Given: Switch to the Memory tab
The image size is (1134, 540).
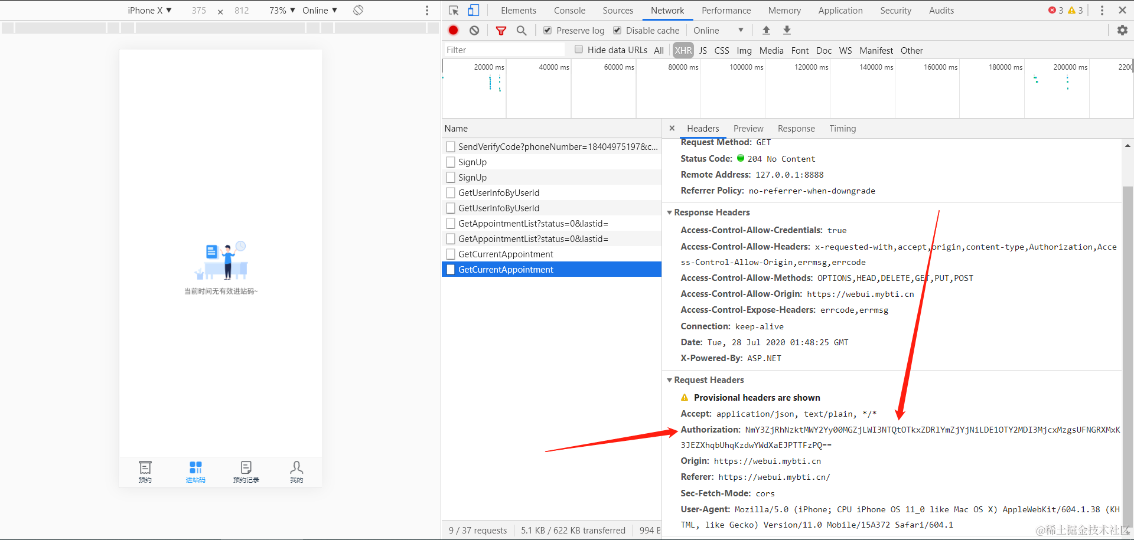Looking at the screenshot, I should coord(784,10).
